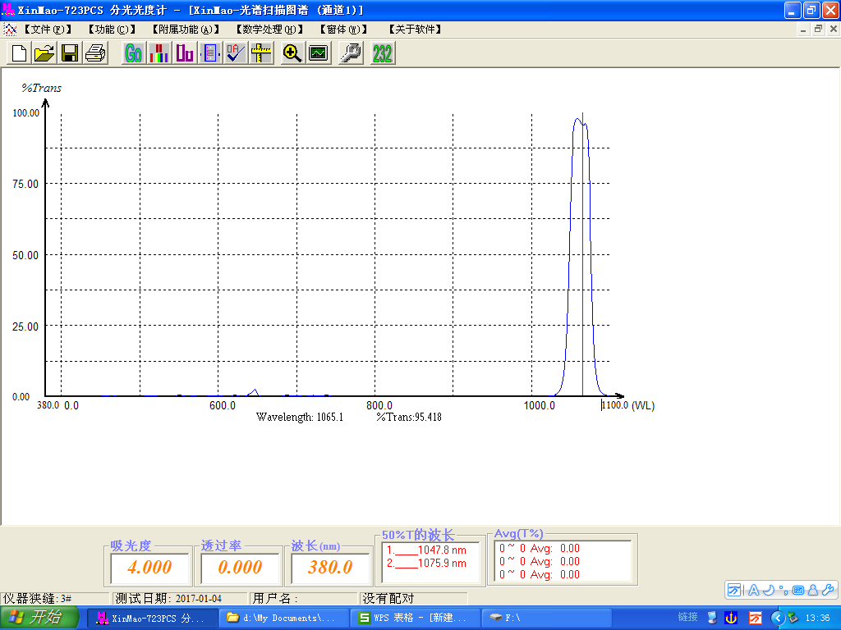Open the 文件(F) menu

coord(48,29)
